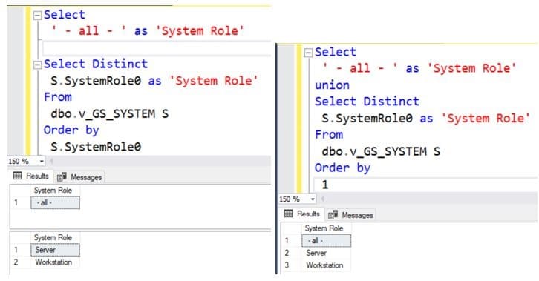Screen dimensions: 539x281
Task: Click the grid icon on right Results tab
Action: [x=288, y=214]
